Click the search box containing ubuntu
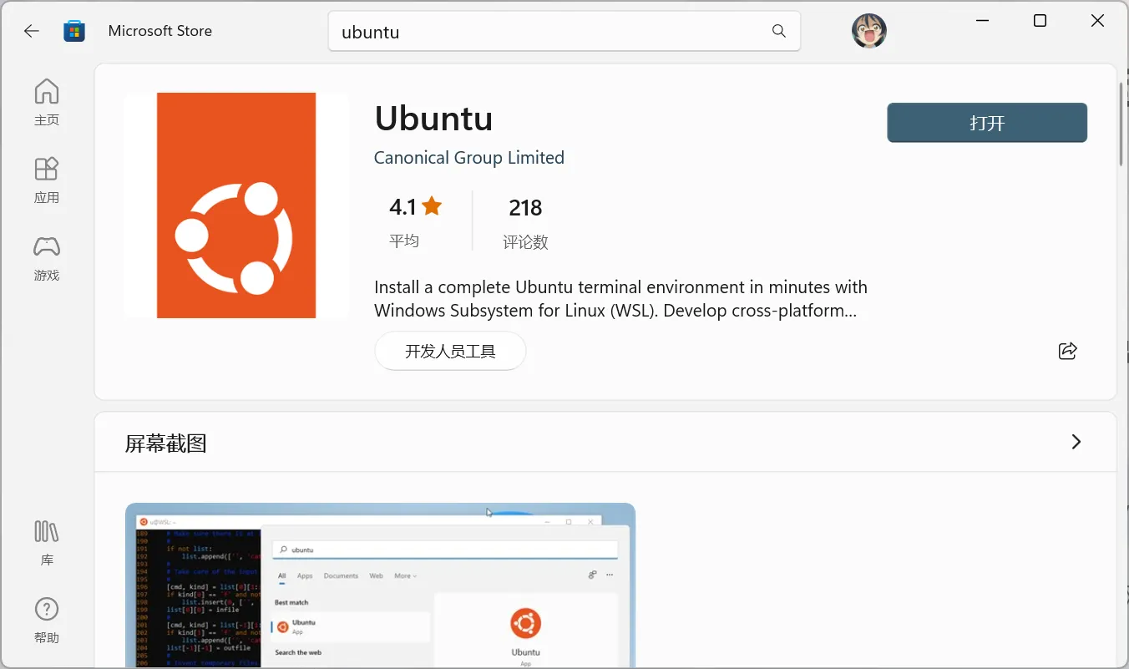This screenshot has height=669, width=1129. coord(551,32)
